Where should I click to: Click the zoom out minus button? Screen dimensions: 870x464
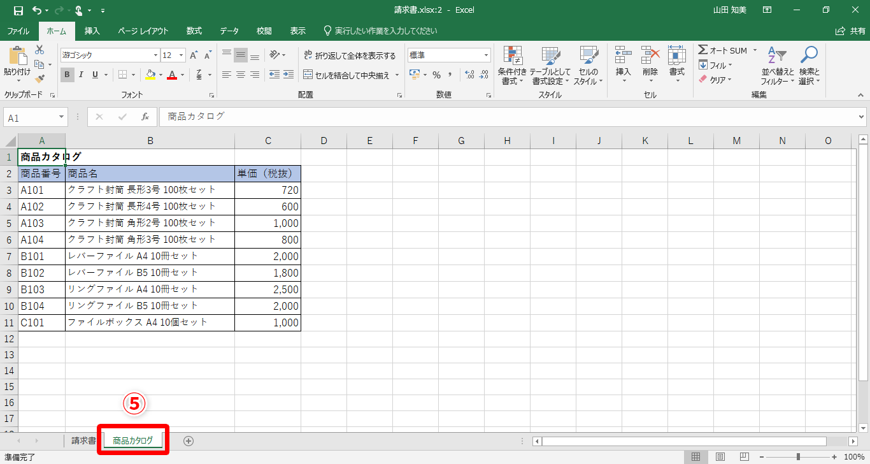(x=760, y=457)
